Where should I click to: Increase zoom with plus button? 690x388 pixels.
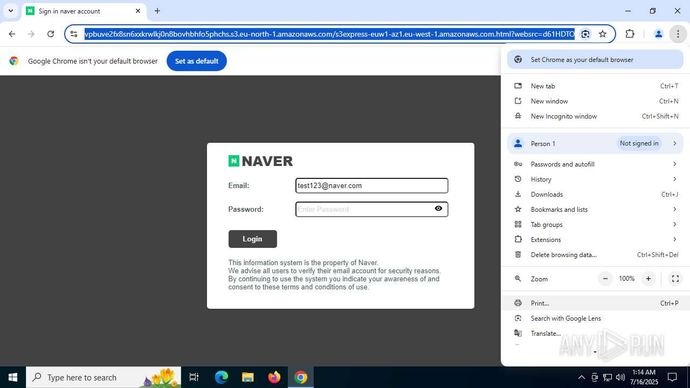point(648,279)
